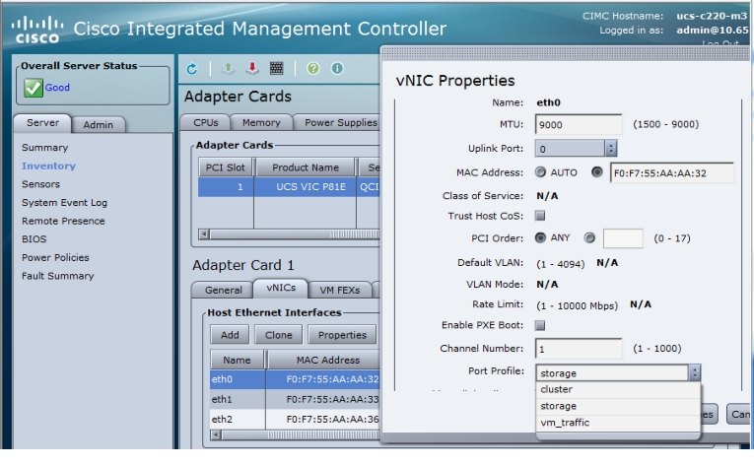Viewport: 754px width, 466px height.
Task: Click the Good status link
Action: (x=57, y=88)
